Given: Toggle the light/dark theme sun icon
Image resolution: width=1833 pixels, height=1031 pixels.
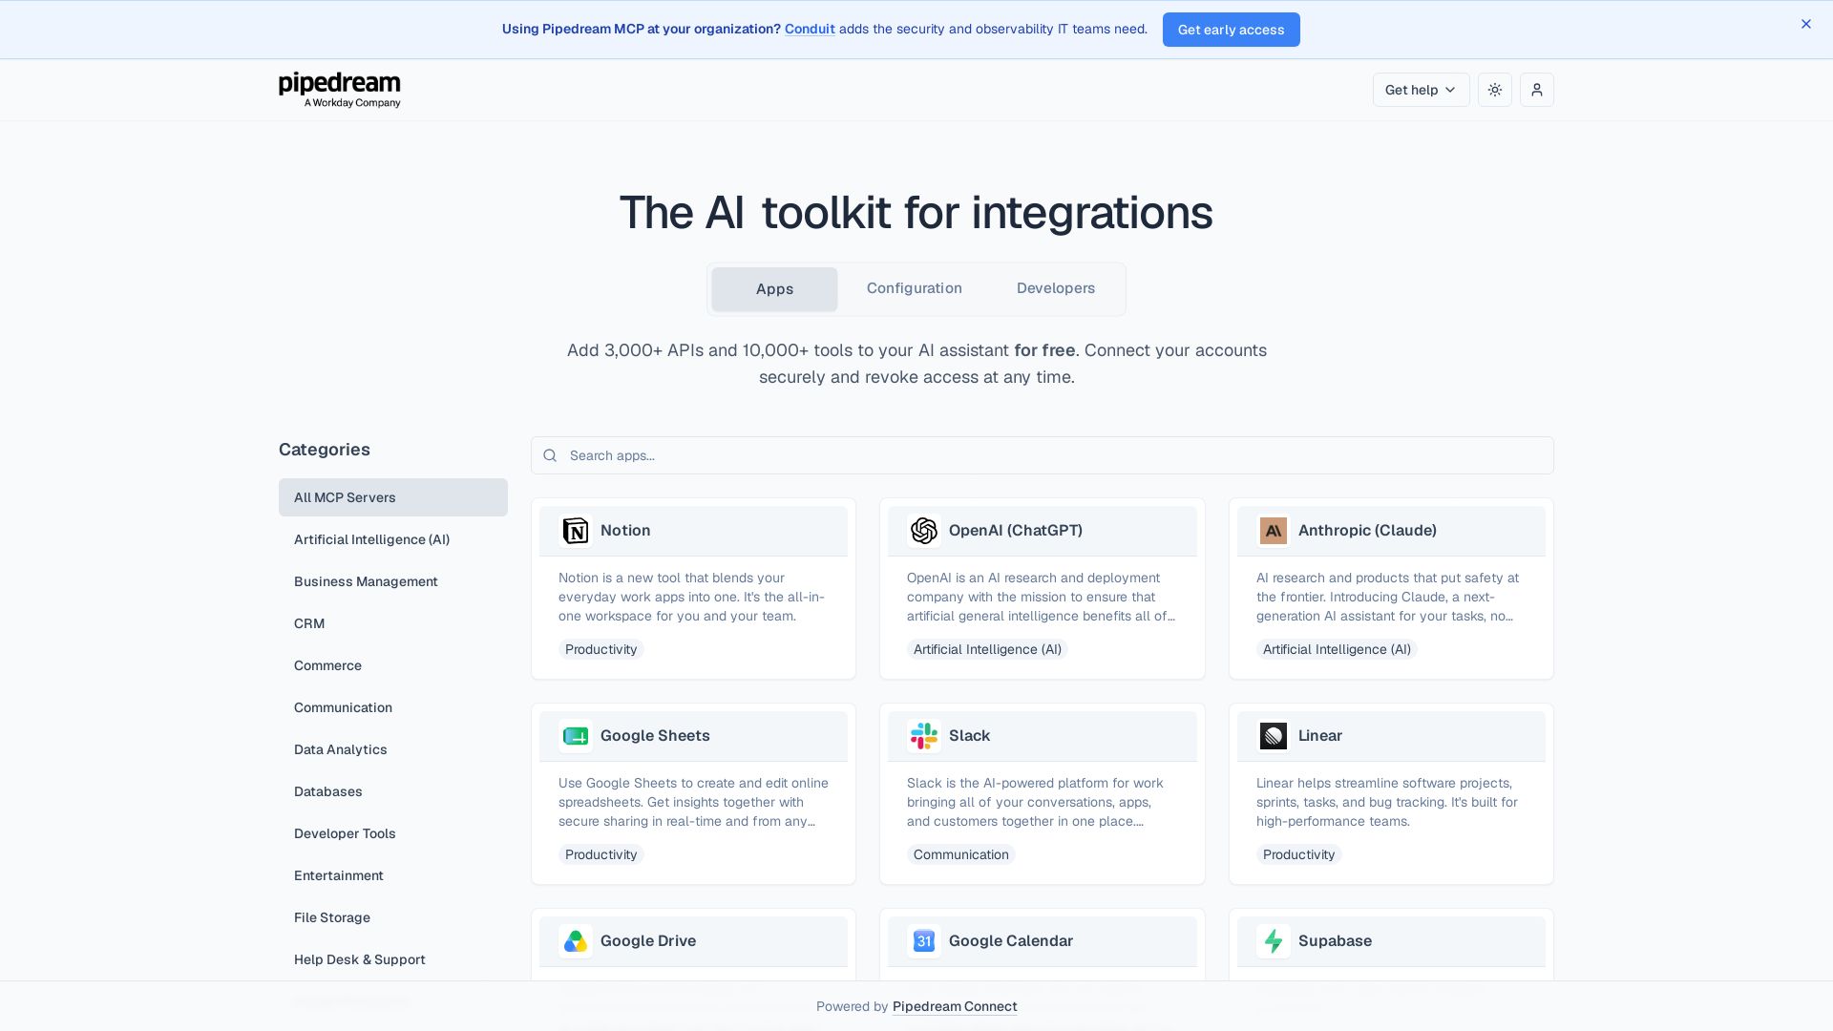Looking at the screenshot, I should [x=1495, y=90].
